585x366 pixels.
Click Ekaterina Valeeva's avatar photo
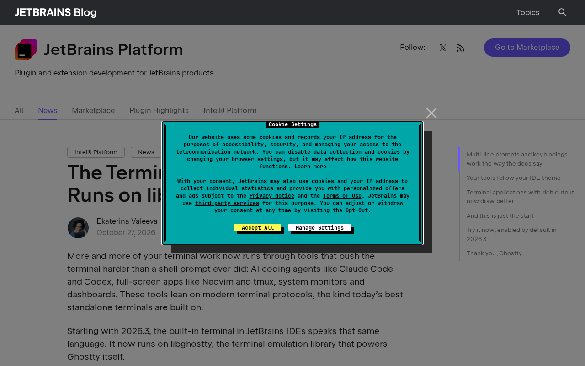coord(78,228)
